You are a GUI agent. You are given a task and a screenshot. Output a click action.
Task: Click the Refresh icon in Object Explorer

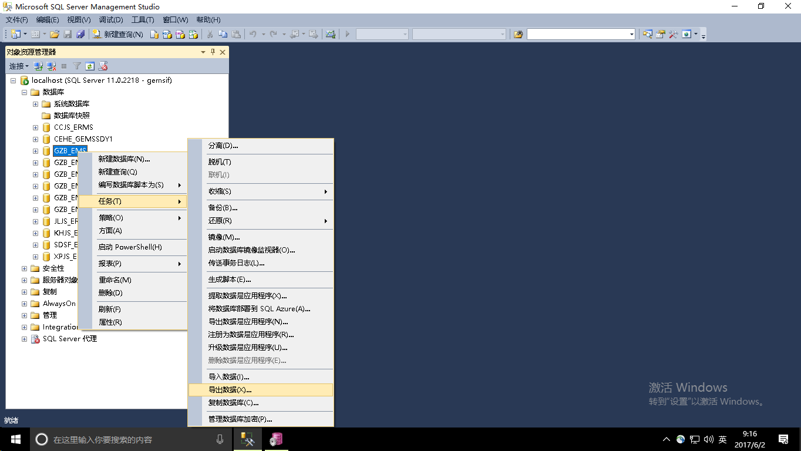[90, 66]
